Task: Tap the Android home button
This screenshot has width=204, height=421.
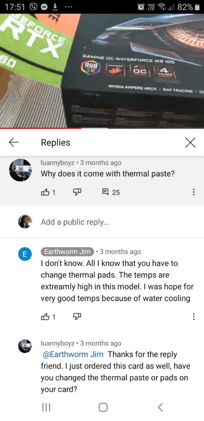Action: [x=103, y=407]
